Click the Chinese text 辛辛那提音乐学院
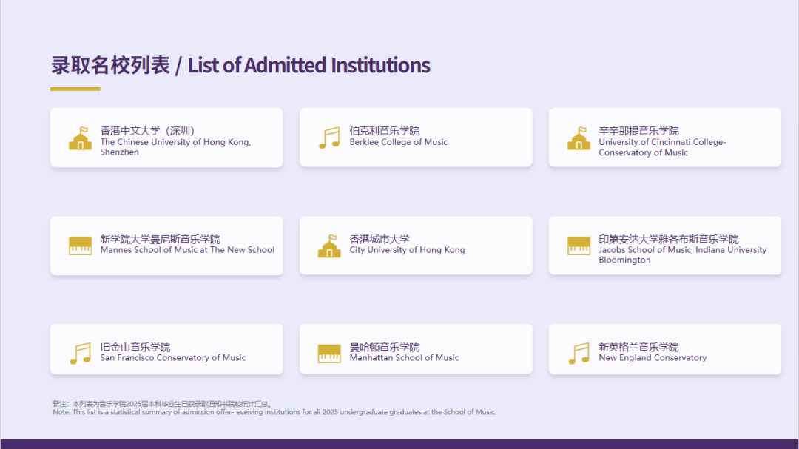 638,131
